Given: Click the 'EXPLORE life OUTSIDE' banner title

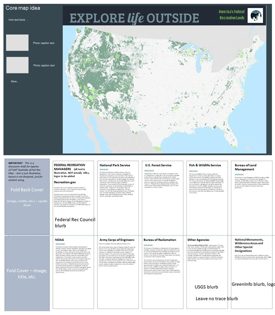Looking at the screenshot, I should coord(134,18).
